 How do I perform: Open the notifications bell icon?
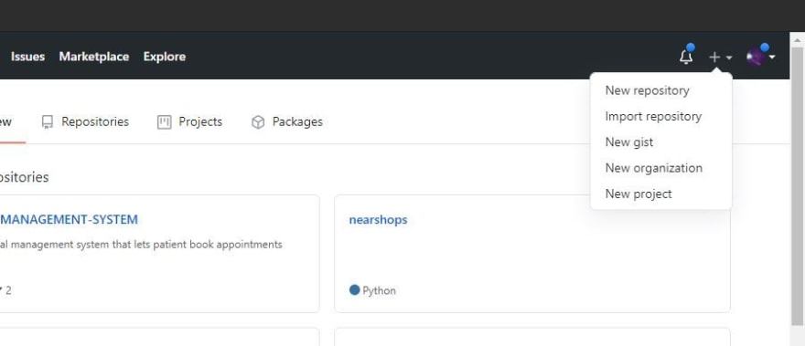tap(686, 57)
